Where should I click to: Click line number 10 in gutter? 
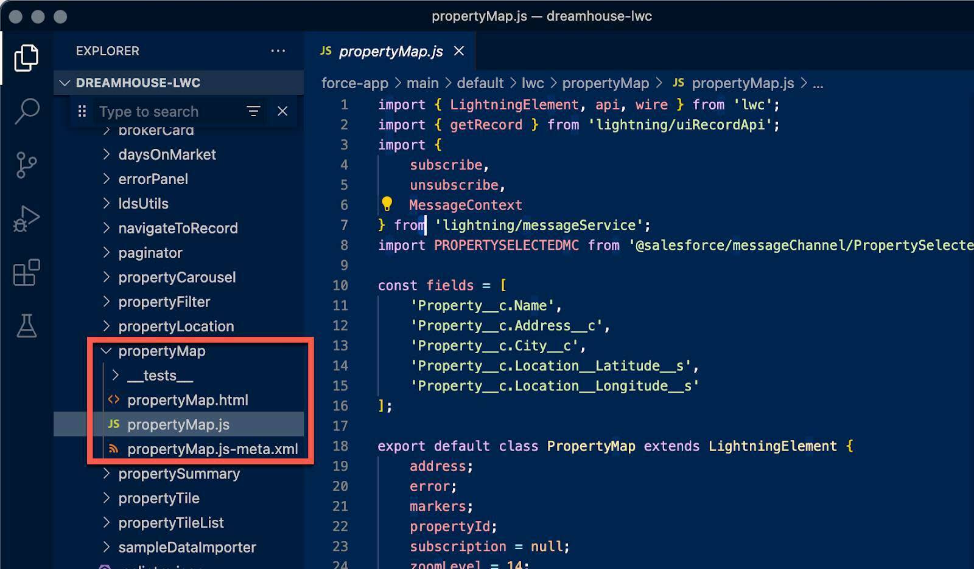[340, 285]
